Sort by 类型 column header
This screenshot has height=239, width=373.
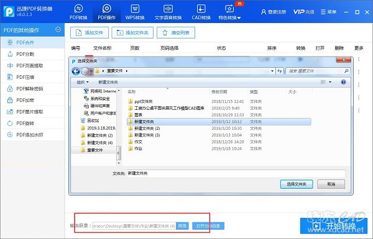(x=254, y=92)
